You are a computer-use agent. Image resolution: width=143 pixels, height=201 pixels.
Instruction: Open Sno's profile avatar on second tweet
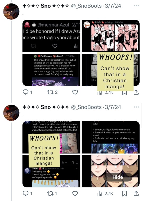tap(11, 113)
